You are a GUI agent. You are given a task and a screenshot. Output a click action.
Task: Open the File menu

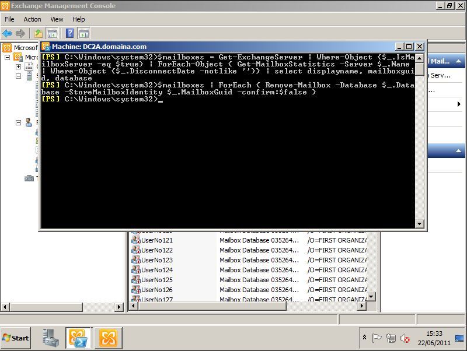(x=9, y=19)
